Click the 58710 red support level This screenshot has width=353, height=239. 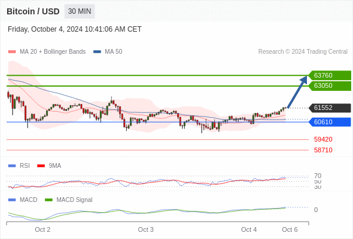323,150
